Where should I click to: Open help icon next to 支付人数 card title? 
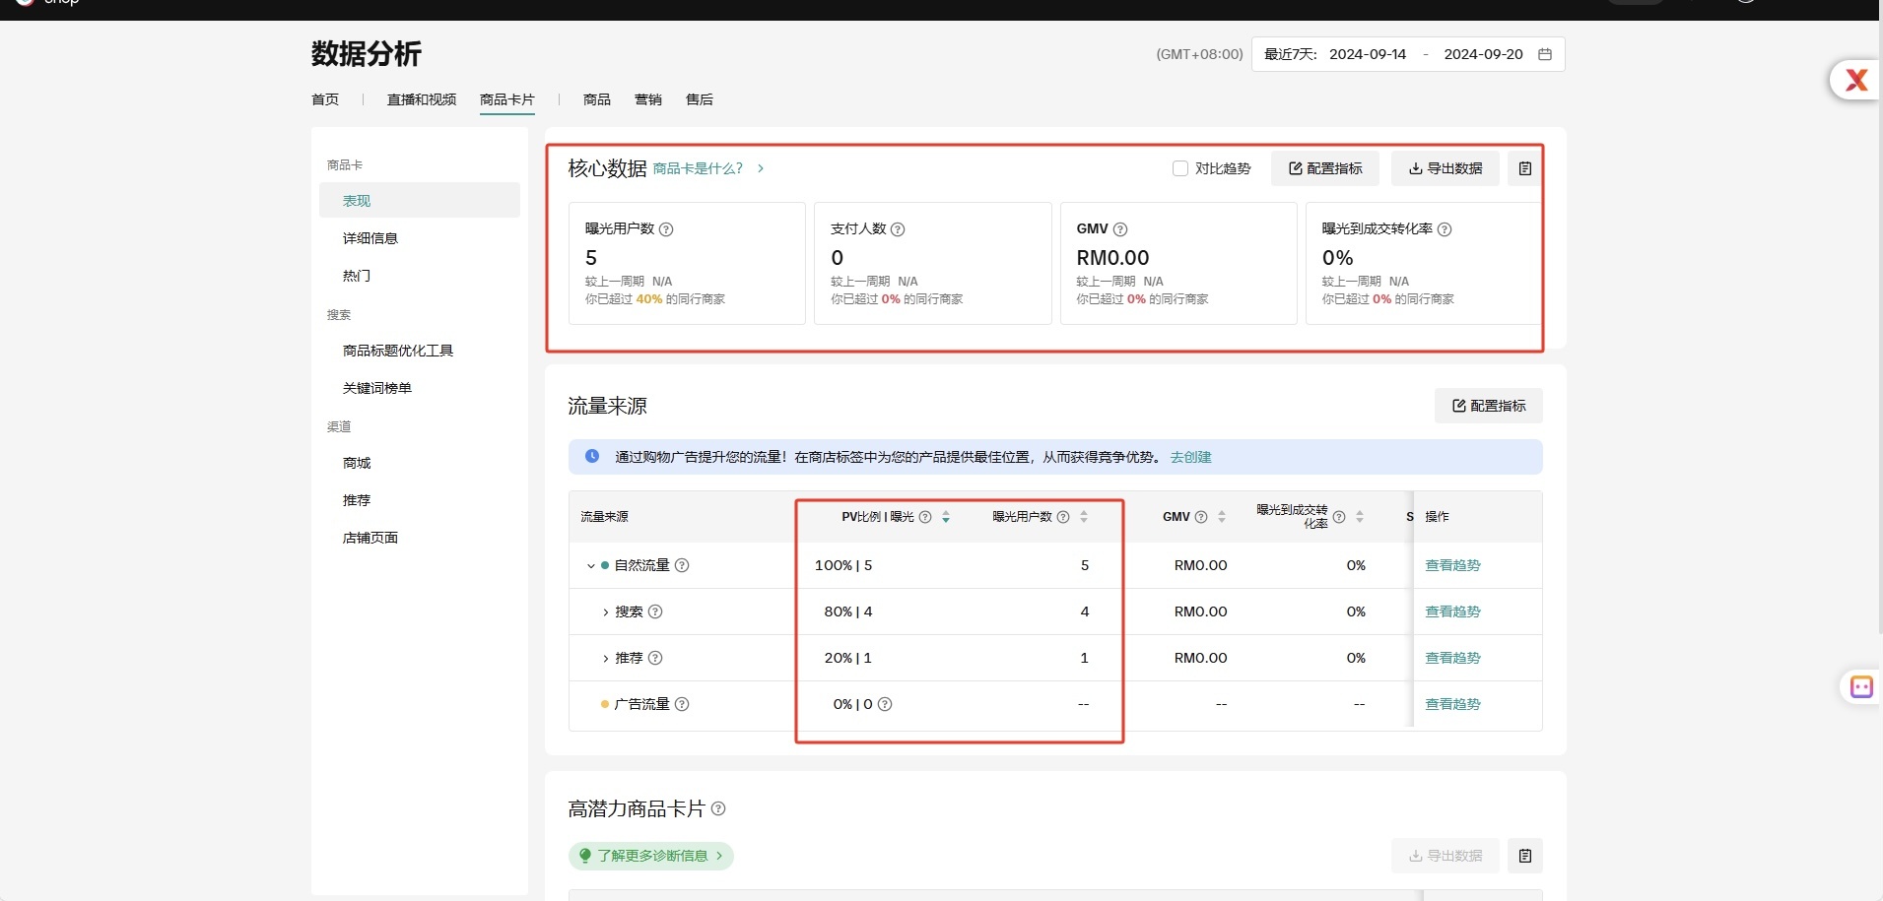tap(898, 229)
